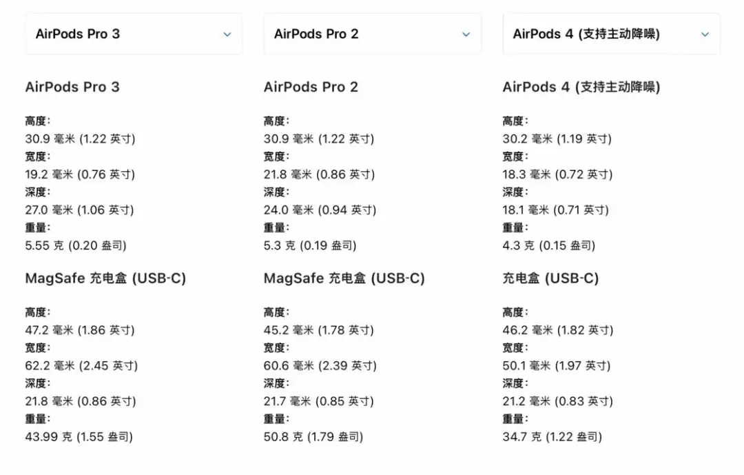
Task: Click the 充电盒 (USB-C) heading under AirPods 4
Action: click(x=550, y=279)
